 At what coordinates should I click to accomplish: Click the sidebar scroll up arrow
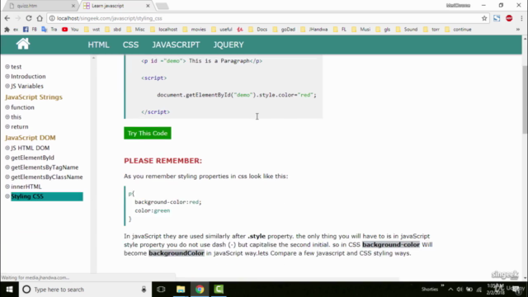click(x=93, y=59)
